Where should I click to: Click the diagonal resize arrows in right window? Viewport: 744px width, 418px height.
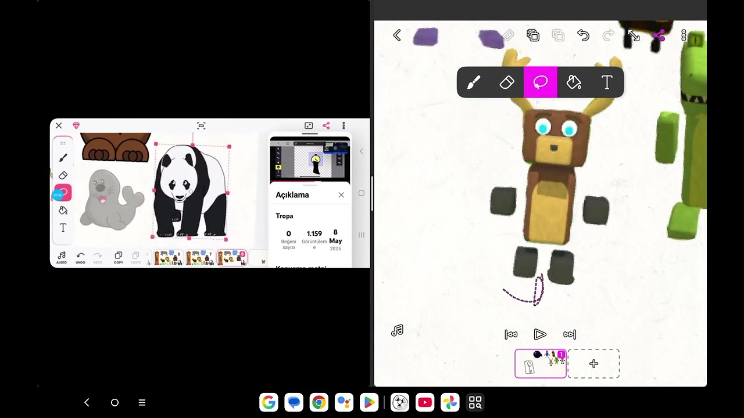pos(634,35)
